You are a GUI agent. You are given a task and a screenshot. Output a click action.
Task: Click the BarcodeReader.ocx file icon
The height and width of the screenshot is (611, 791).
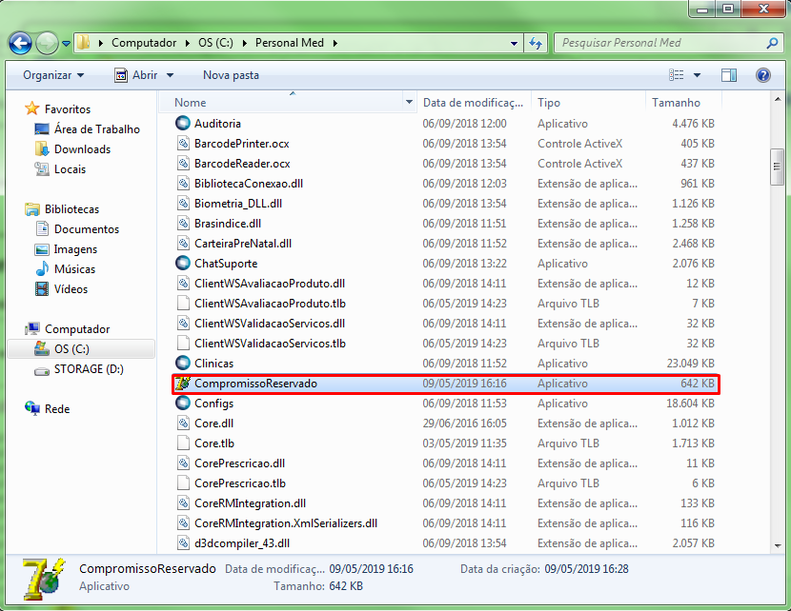(183, 164)
